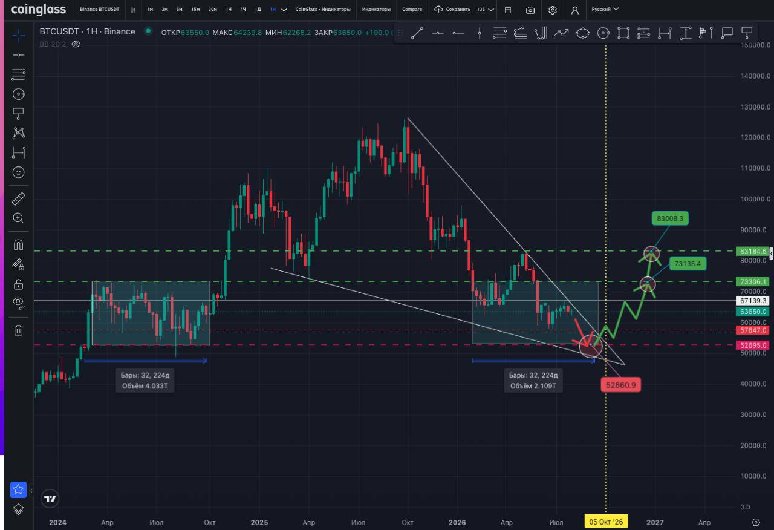Select the rectangle tool in floating toolbar
This screenshot has width=774, height=530.
623,34
